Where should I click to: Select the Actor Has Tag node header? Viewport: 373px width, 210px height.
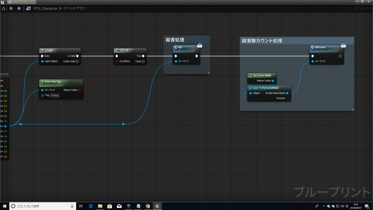click(61, 83)
